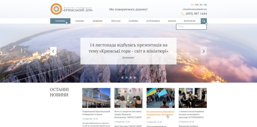Switch language to eng
Viewport: 257px width, 127px height.
[205, 5]
